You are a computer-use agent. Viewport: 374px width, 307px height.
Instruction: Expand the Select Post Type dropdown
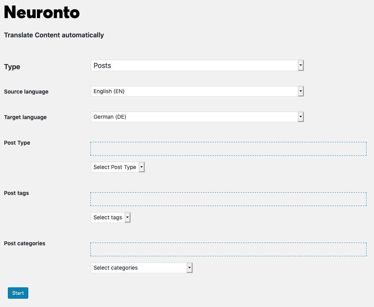click(x=117, y=167)
